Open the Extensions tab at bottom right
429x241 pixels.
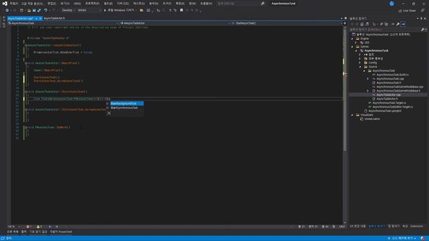(x=416, y=226)
